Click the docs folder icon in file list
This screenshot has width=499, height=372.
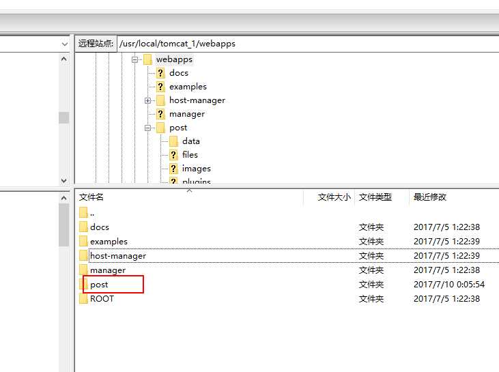[83, 227]
